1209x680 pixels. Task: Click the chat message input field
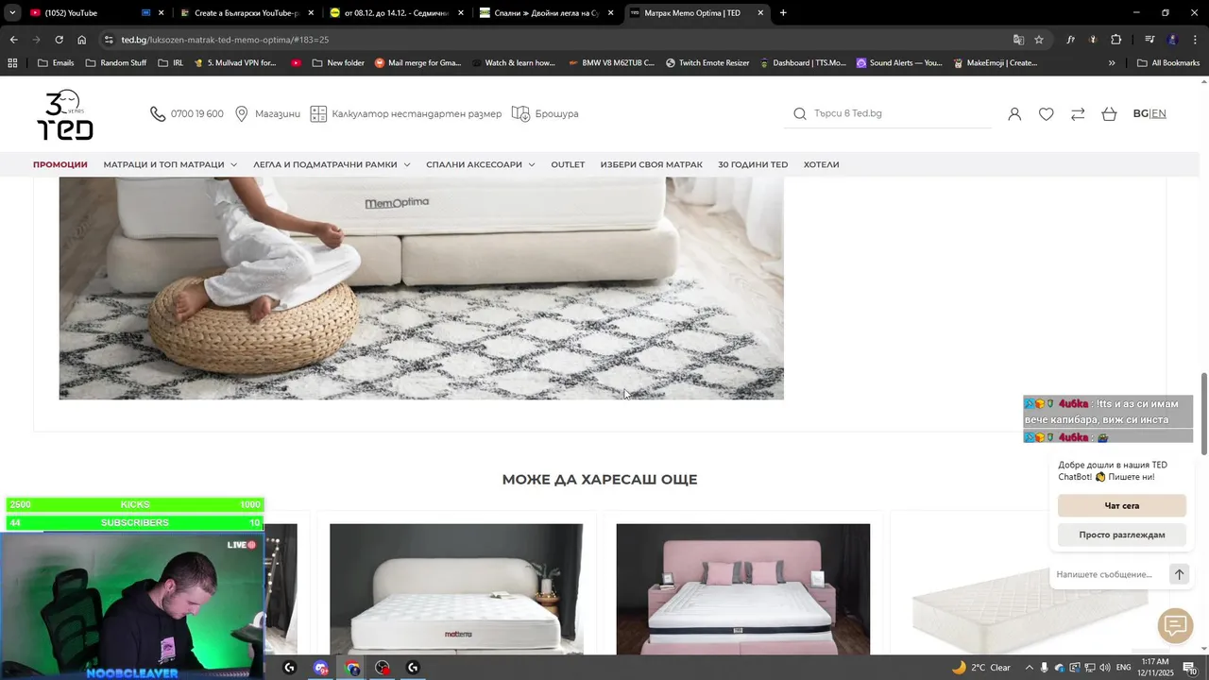tap(1108, 574)
